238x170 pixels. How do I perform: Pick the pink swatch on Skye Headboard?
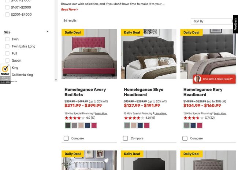point(146,125)
